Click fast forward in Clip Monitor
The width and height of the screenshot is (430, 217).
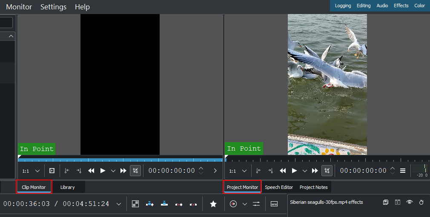tap(123, 171)
